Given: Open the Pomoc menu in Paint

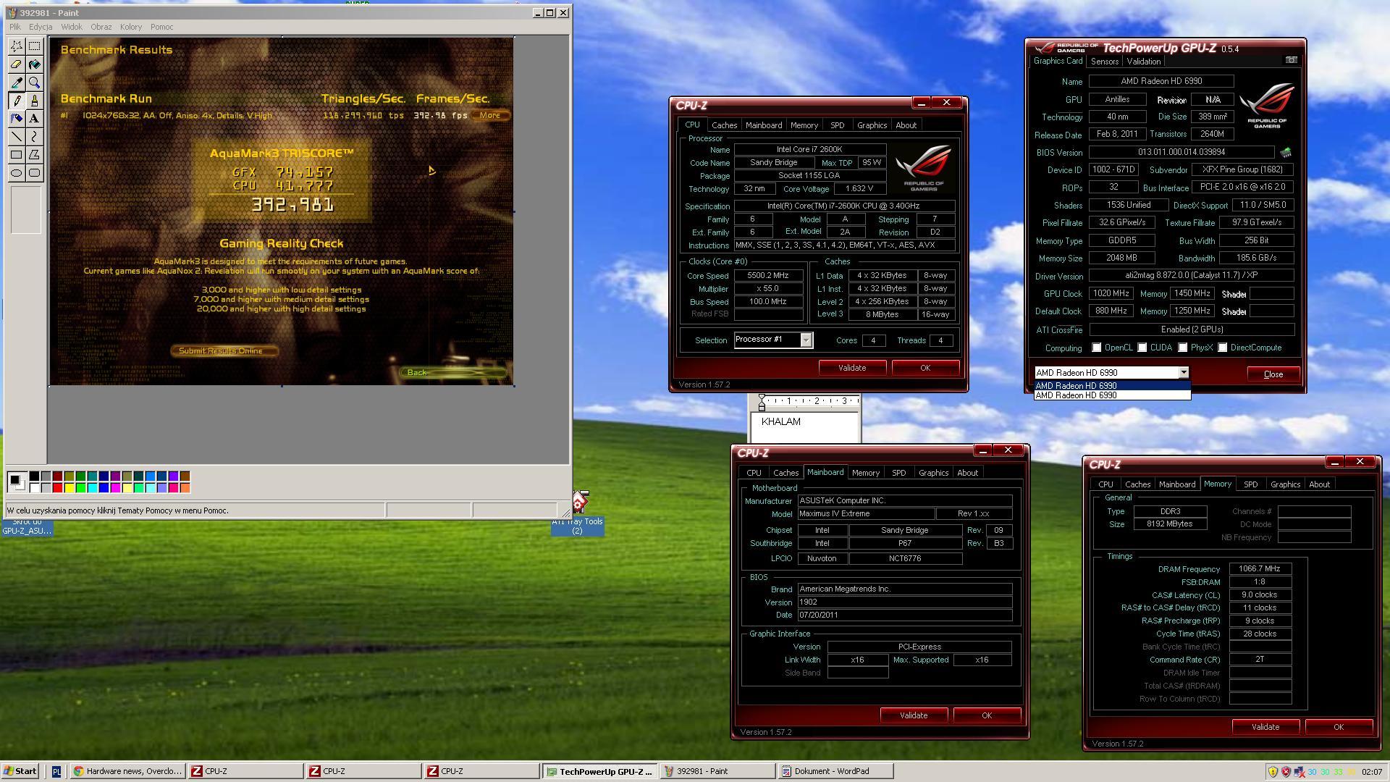Looking at the screenshot, I should [x=161, y=27].
